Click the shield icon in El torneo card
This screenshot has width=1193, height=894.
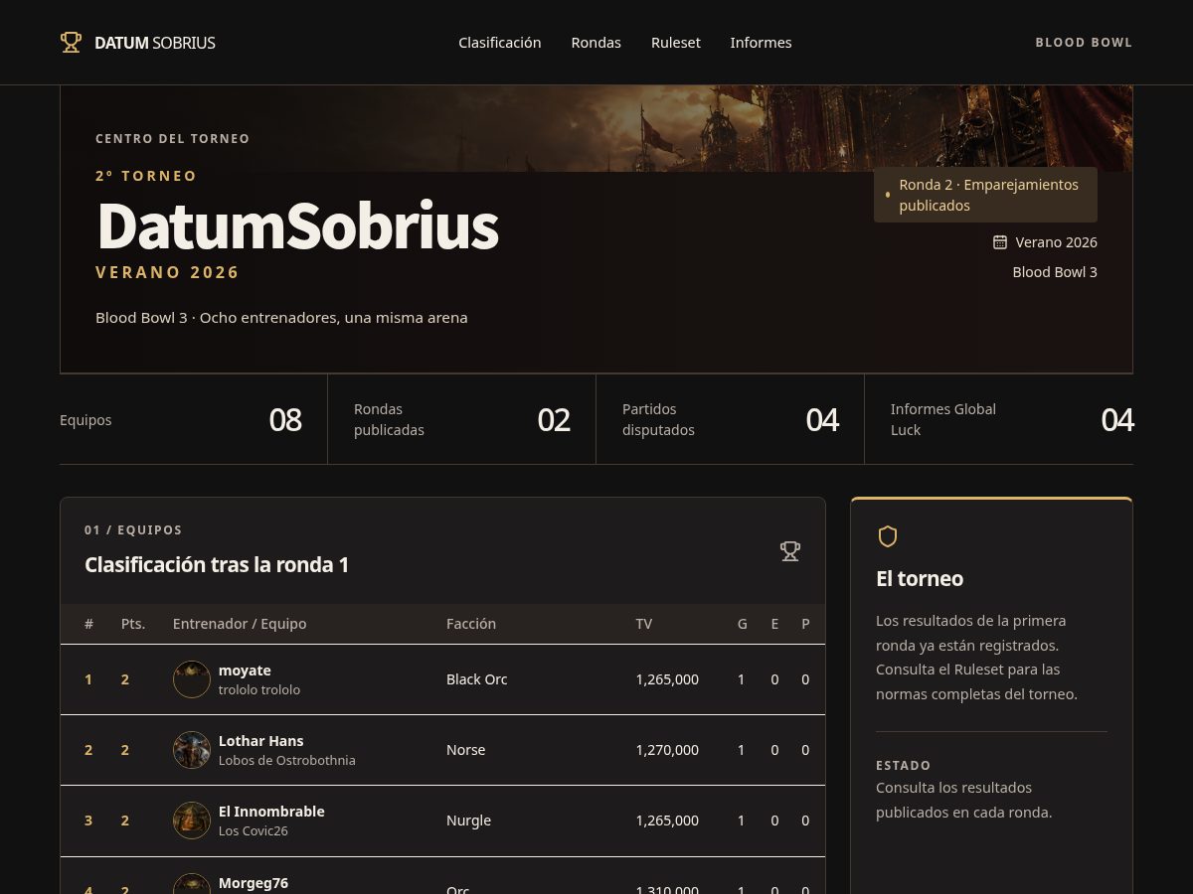(888, 536)
